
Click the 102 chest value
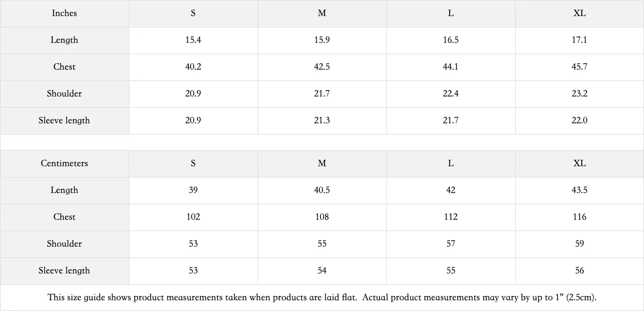click(193, 217)
